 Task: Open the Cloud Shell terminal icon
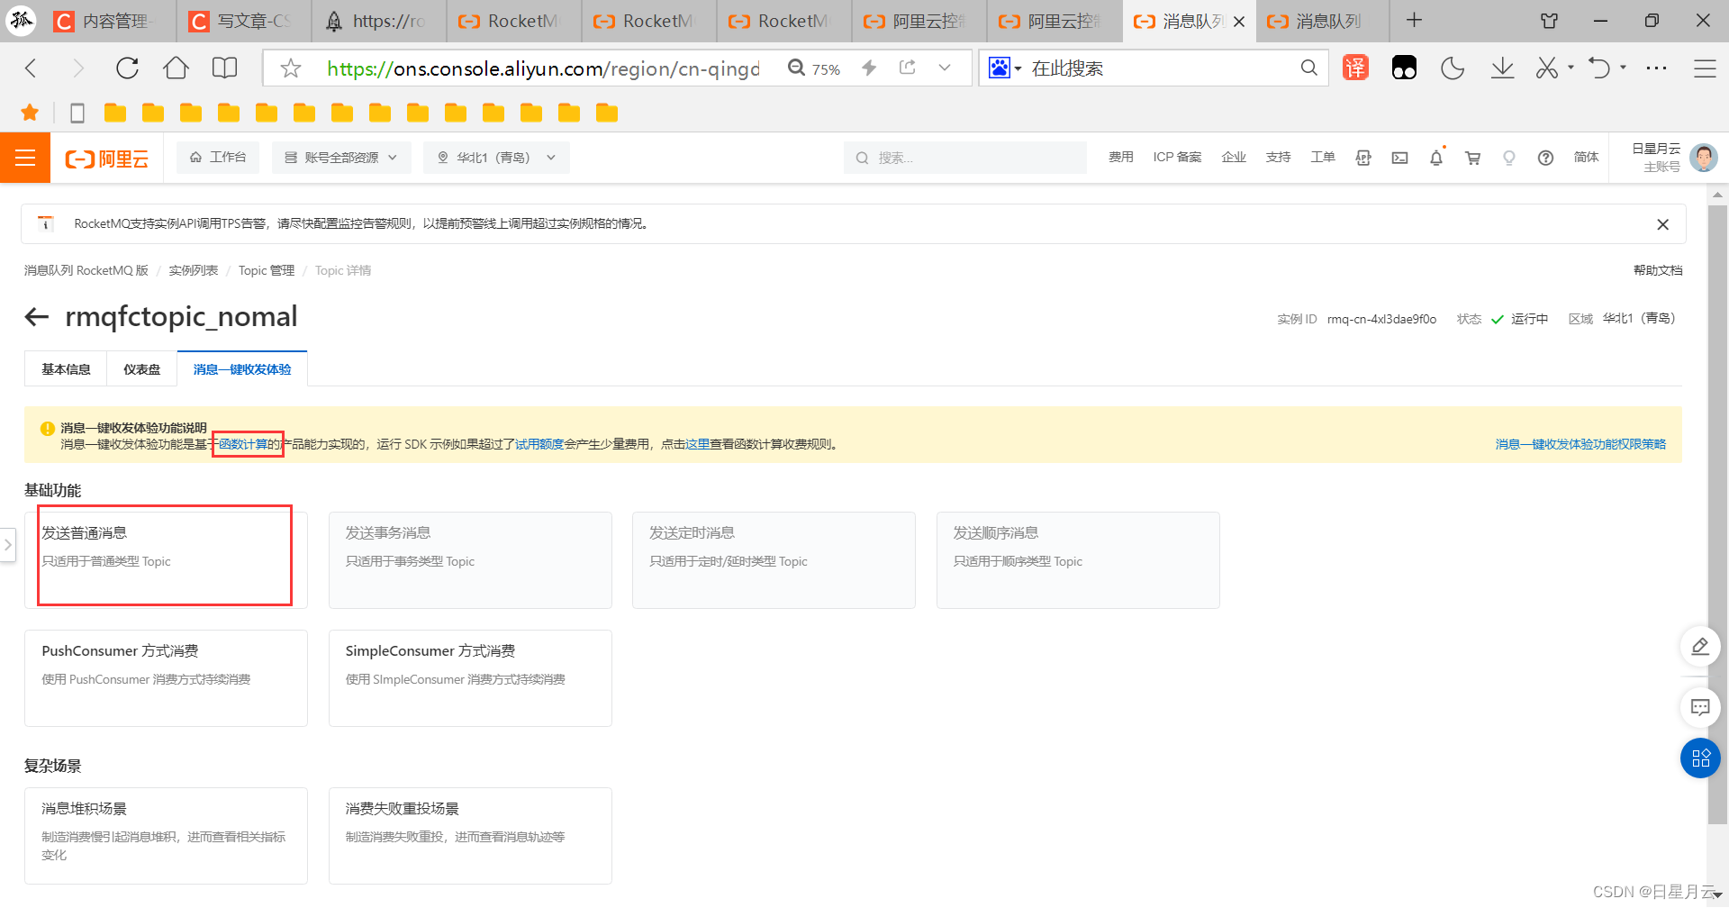point(1399,158)
